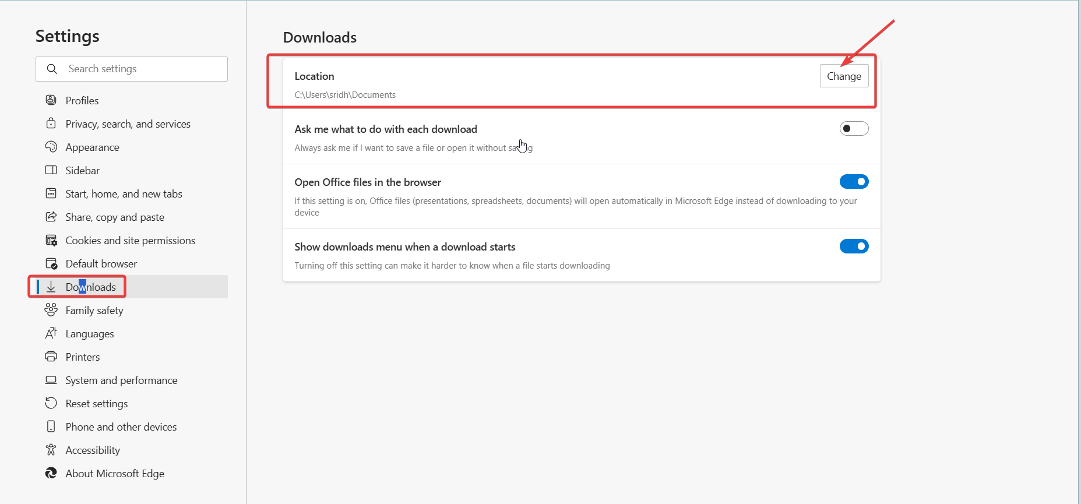
Task: Click the Accessibility figure icon
Action: coord(51,450)
